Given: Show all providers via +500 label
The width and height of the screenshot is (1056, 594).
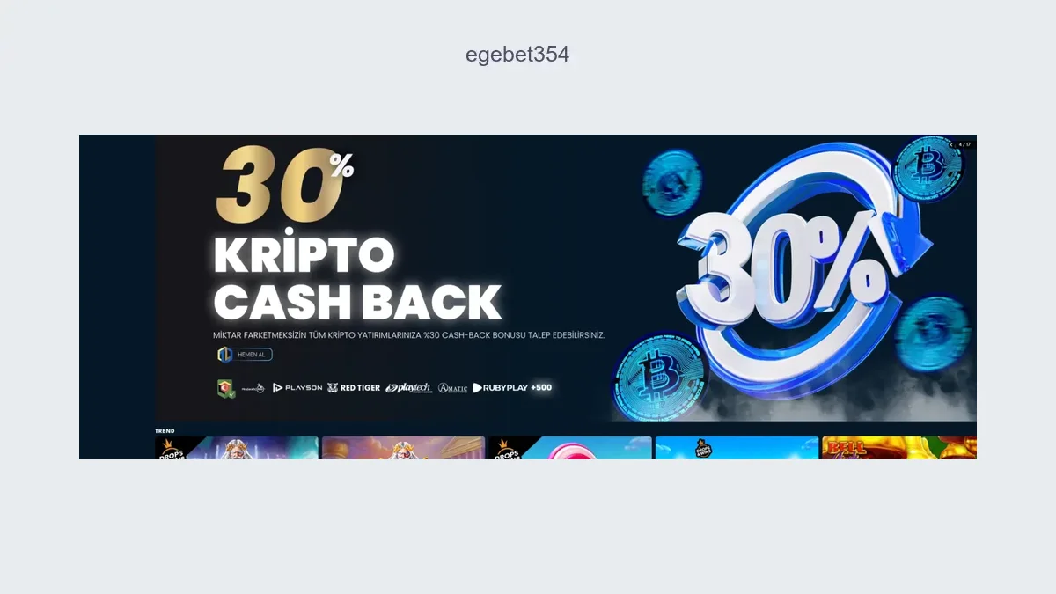Looking at the screenshot, I should coord(541,388).
